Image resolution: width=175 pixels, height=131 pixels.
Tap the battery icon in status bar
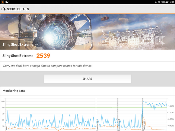pos(167,2)
